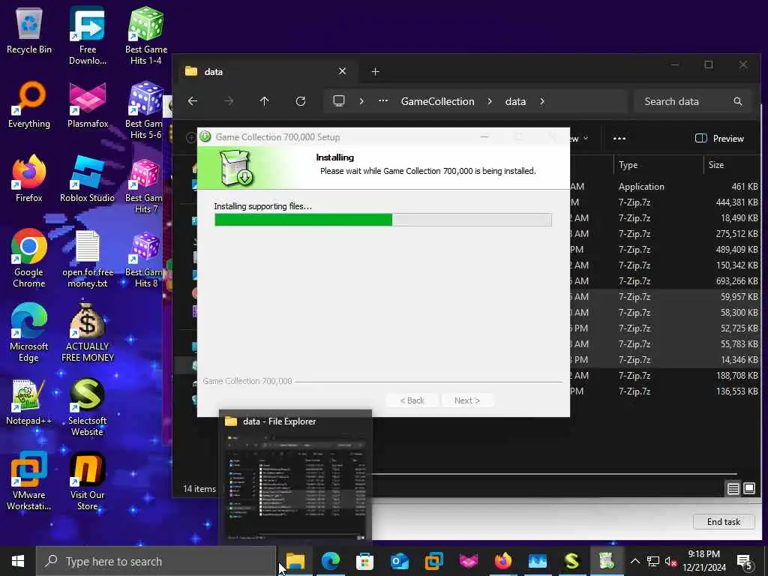Select the Microsoft Edge desktop shortcut
768x576 pixels.
click(29, 333)
